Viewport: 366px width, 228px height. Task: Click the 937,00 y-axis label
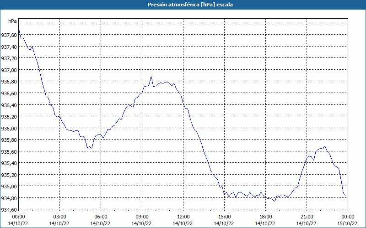pyautogui.click(x=9, y=70)
